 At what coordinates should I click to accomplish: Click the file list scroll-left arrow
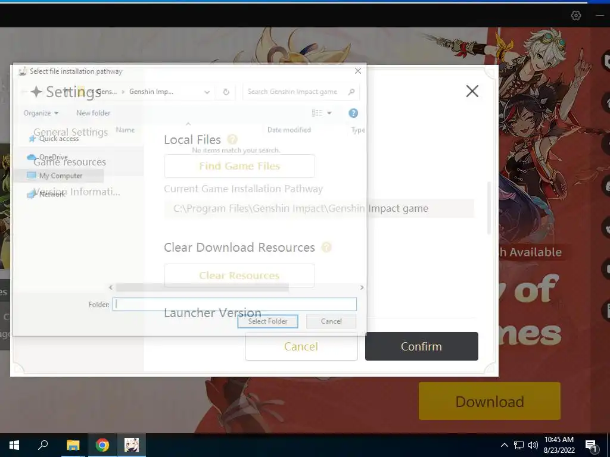tap(111, 287)
